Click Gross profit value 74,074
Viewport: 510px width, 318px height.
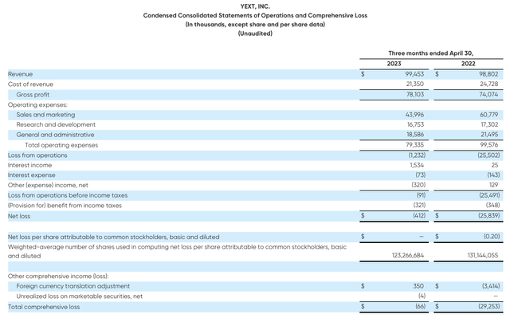coord(488,94)
